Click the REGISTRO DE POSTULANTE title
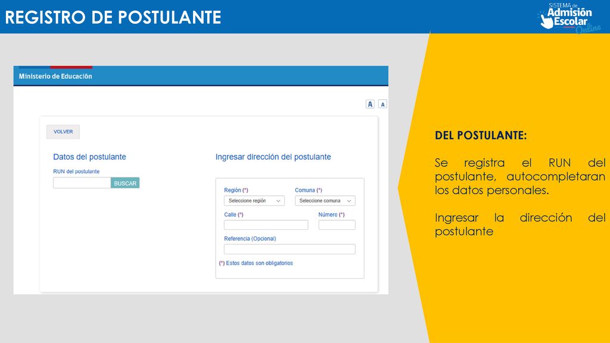This screenshot has width=610, height=343. (x=113, y=17)
